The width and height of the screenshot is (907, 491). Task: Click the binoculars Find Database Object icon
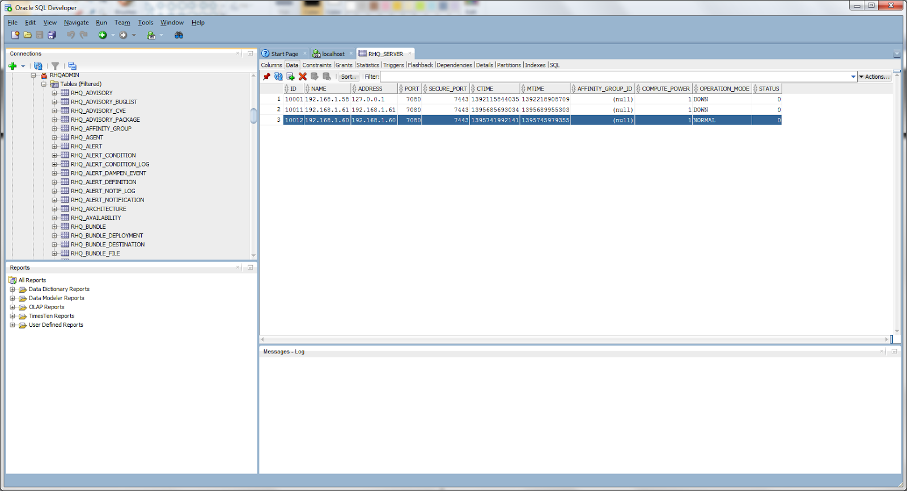179,35
